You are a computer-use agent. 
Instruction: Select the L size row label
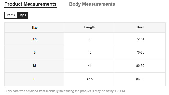click(34, 79)
